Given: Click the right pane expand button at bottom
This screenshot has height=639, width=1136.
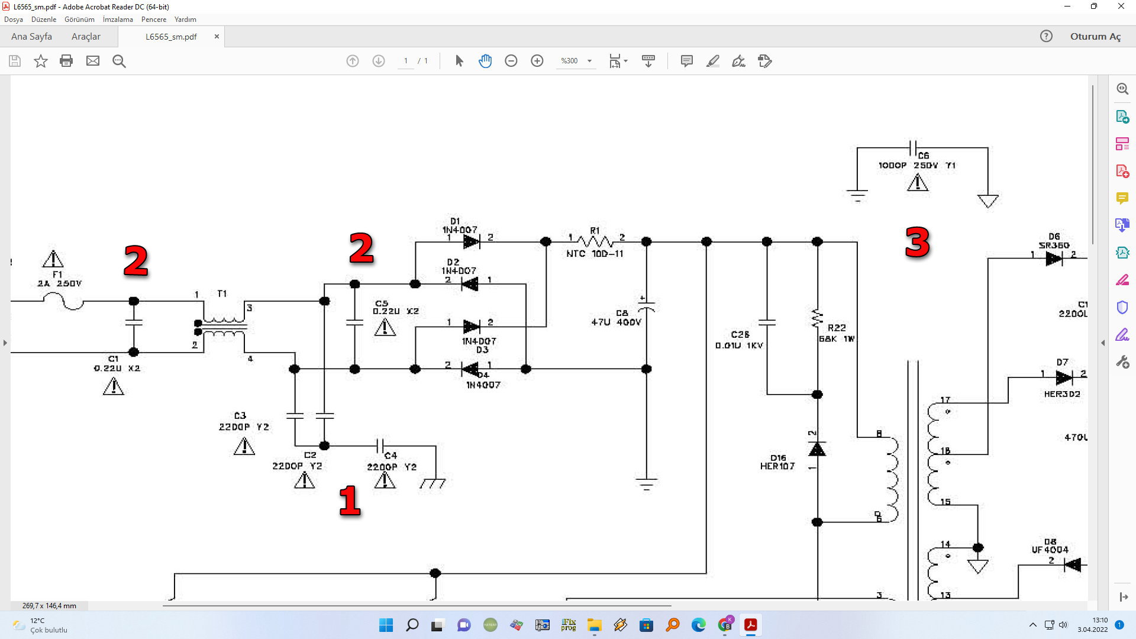Looking at the screenshot, I should coord(1123,598).
